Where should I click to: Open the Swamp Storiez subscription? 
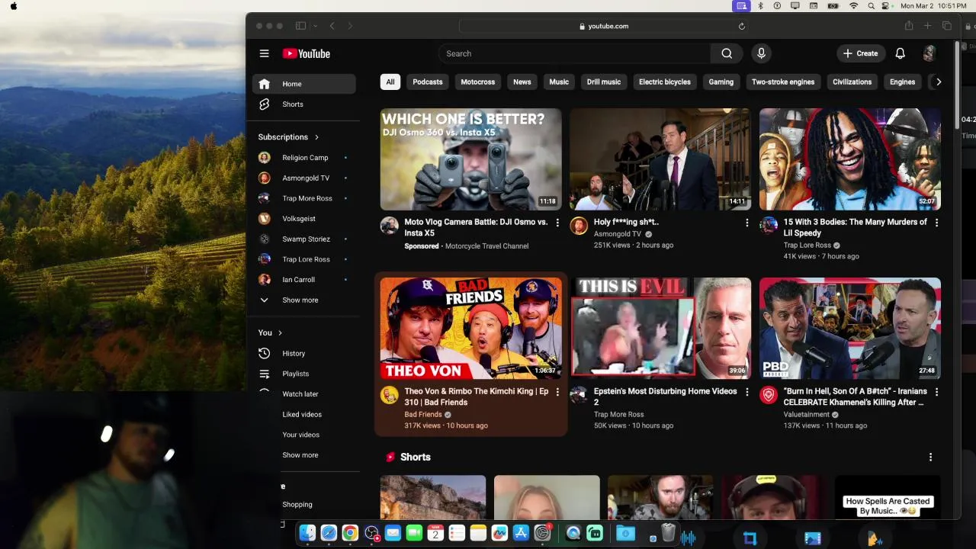point(304,239)
